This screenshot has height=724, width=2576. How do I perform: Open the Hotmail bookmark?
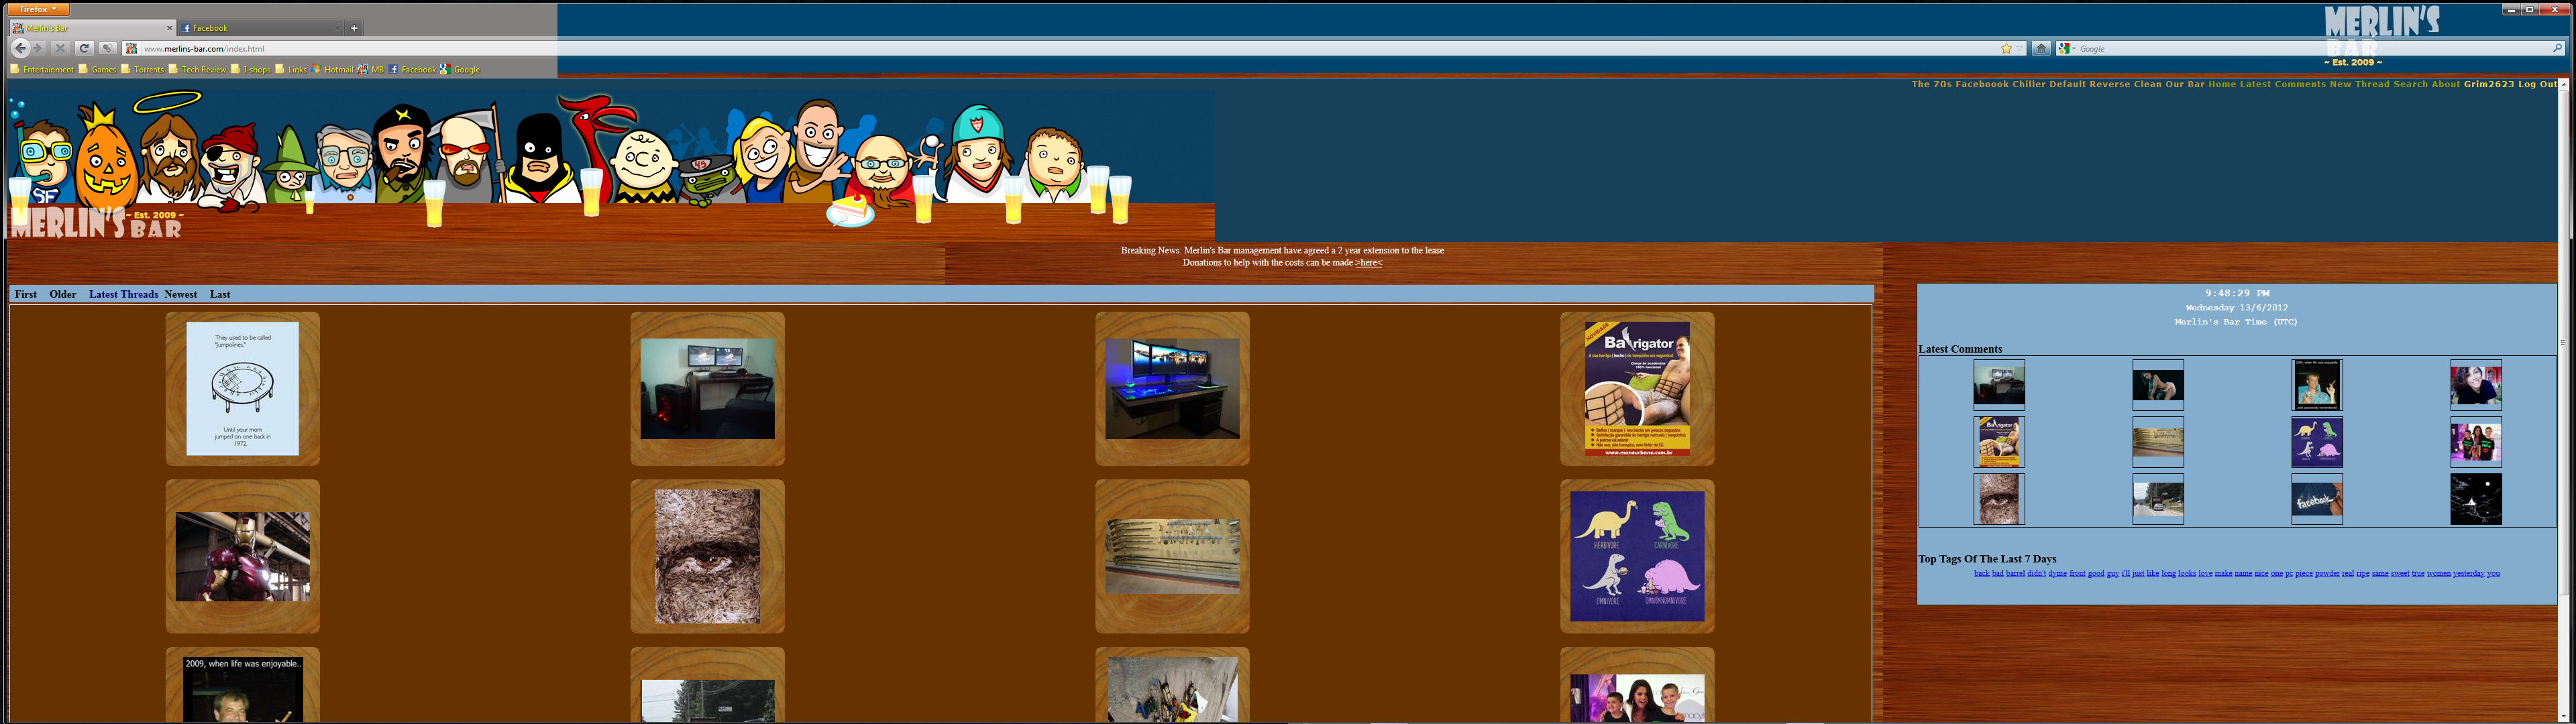332,69
